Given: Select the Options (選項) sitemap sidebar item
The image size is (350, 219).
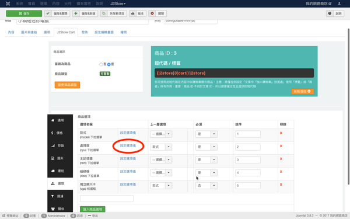Looking at the screenshot, I should [60, 184].
